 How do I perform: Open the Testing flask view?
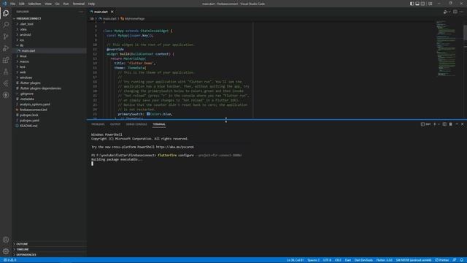6,72
